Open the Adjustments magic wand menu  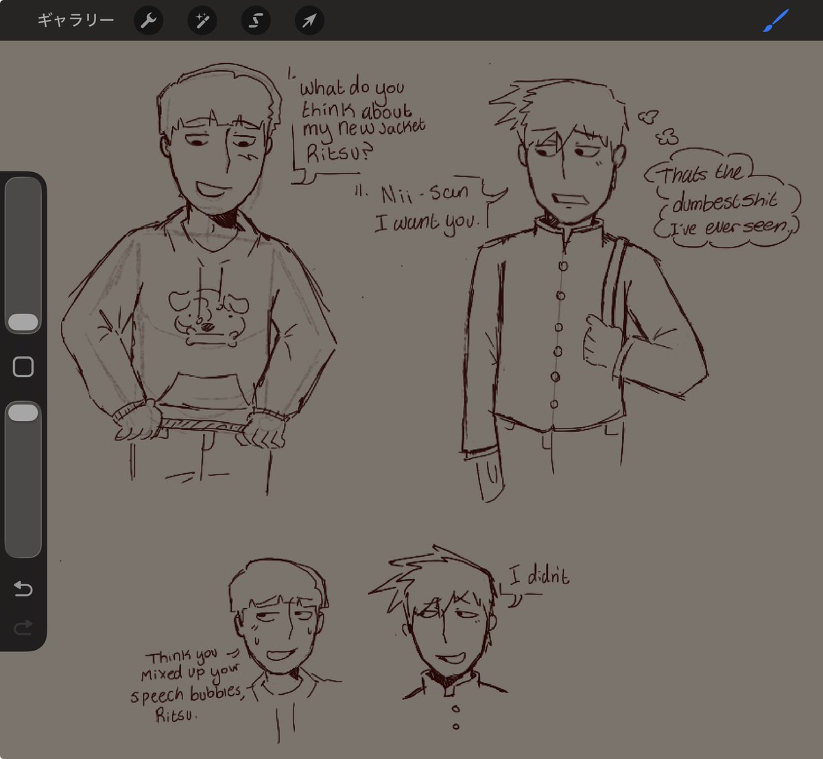click(x=202, y=21)
